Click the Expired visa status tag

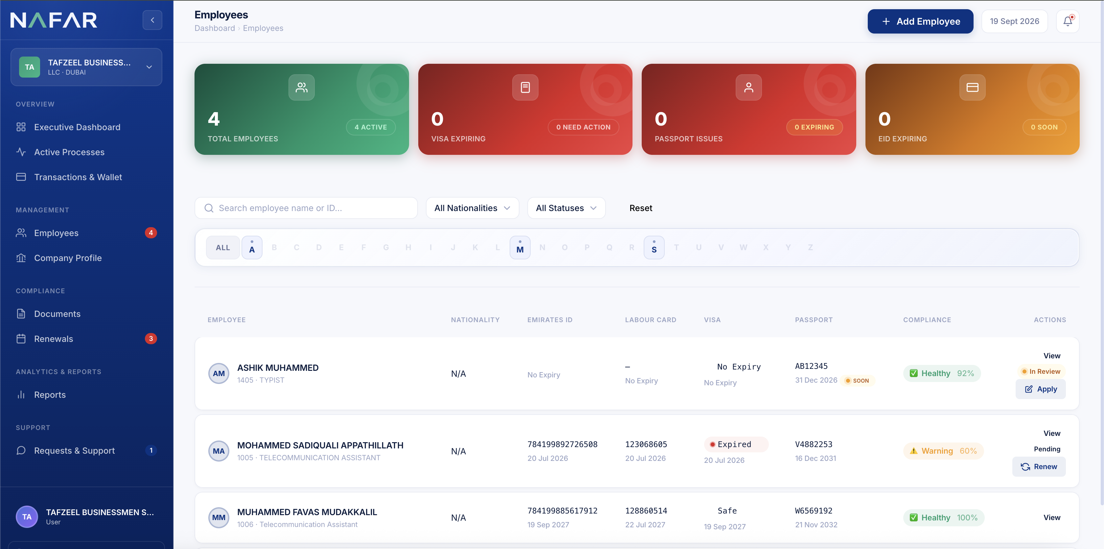click(736, 444)
